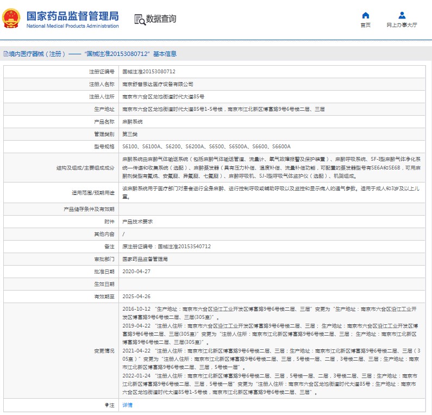The height and width of the screenshot is (415, 432).
Task: Select the 首页 text label
Action: pos(366,25)
